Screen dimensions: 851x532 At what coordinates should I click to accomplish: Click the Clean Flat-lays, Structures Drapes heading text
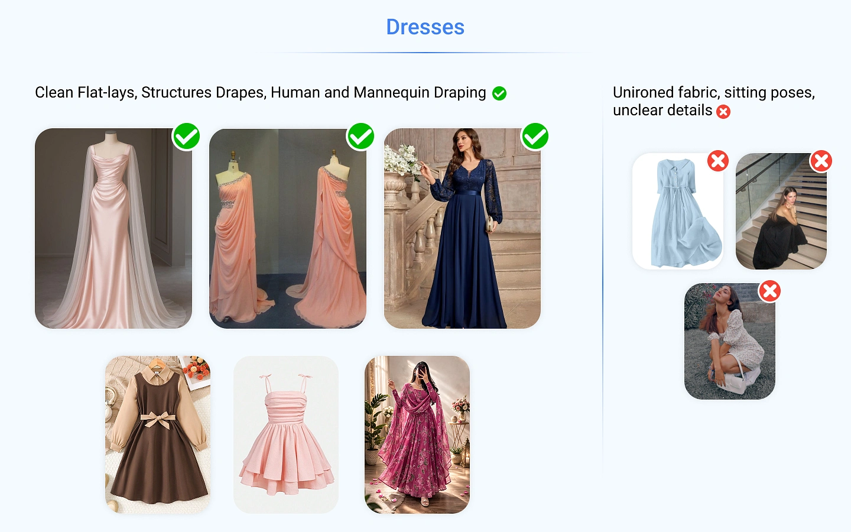pos(261,93)
